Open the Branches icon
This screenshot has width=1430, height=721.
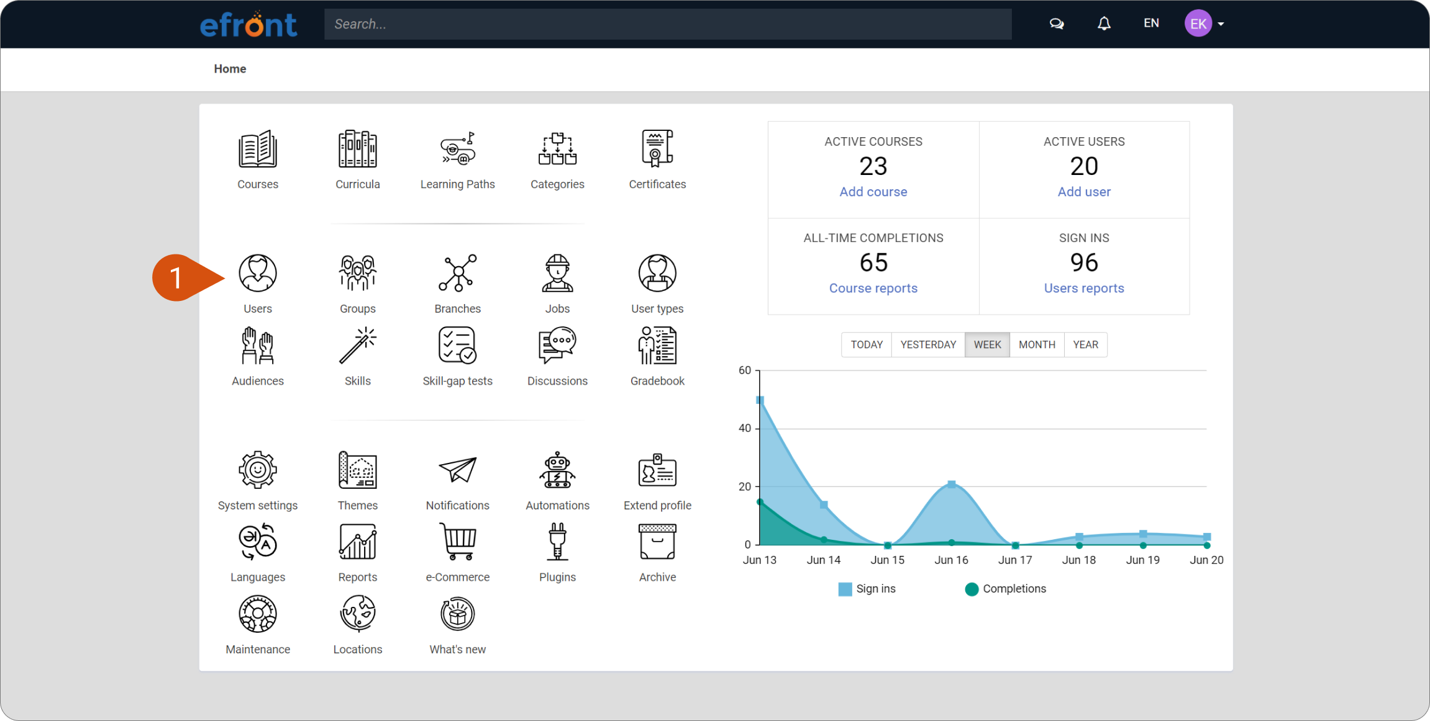pos(458,273)
